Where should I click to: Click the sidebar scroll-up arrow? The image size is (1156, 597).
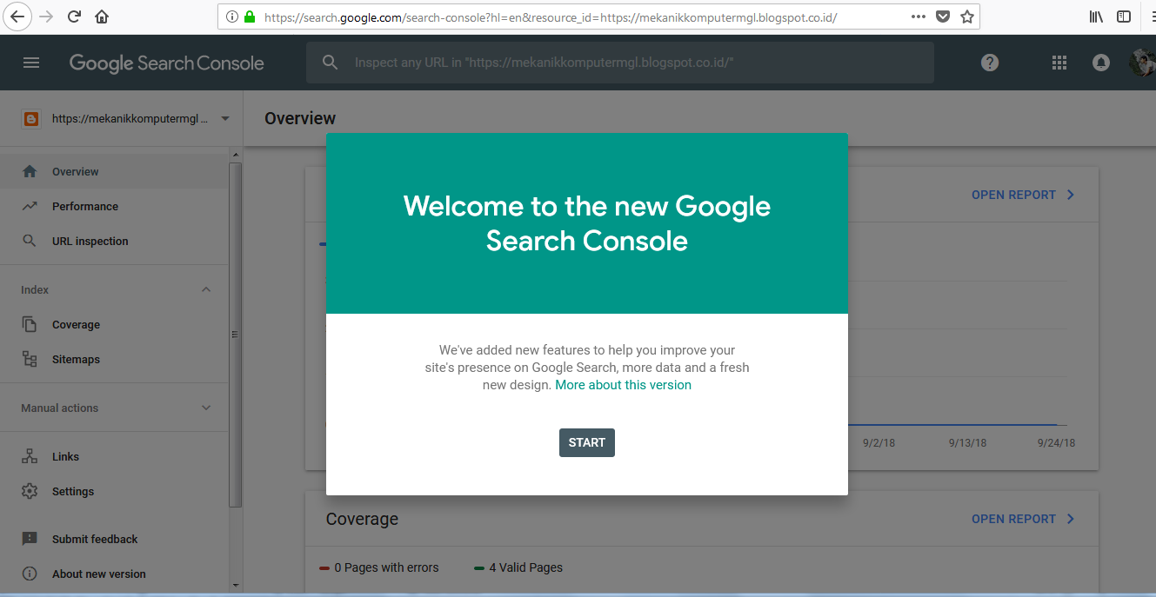pyautogui.click(x=235, y=155)
